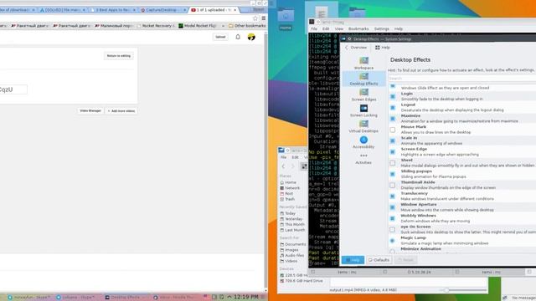Open the terminal Help menu
536x301 pixels.
click(x=399, y=29)
